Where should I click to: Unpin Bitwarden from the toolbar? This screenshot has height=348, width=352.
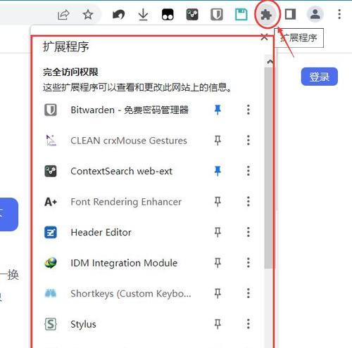click(x=218, y=110)
